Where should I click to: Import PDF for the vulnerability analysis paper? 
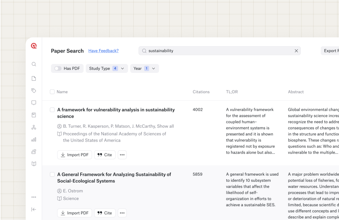coord(75,155)
